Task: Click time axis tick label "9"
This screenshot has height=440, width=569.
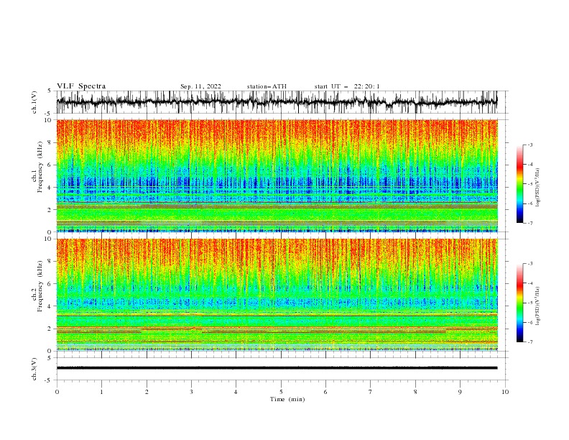Action: coord(460,392)
